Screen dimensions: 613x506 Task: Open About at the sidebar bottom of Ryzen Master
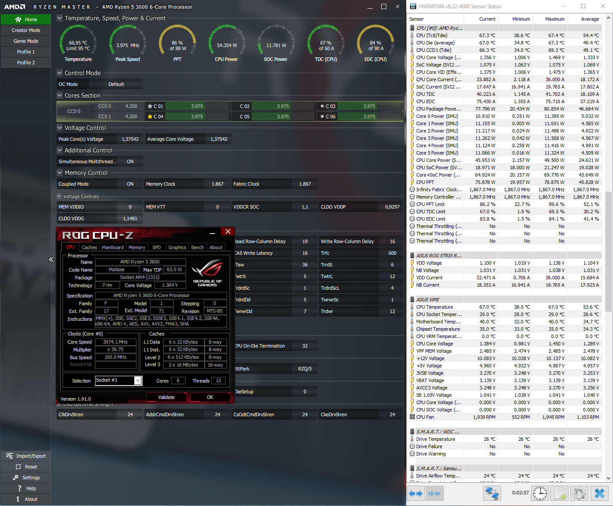[x=26, y=499]
